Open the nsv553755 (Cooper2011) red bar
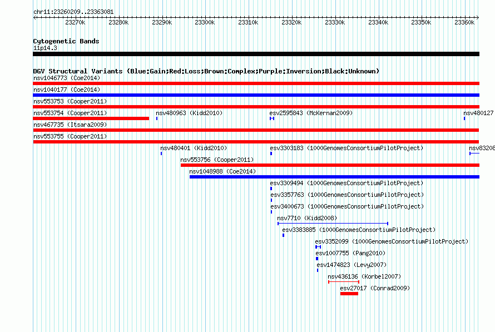The width and height of the screenshot is (495, 332). tap(256, 142)
